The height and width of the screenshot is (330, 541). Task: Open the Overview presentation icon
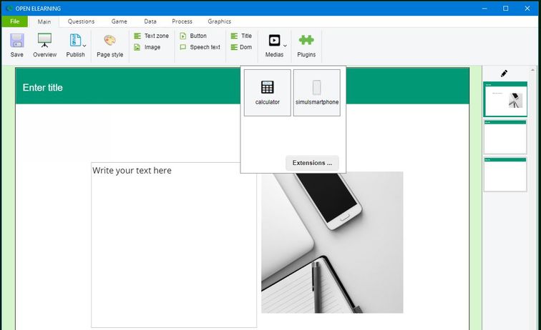coord(44,41)
